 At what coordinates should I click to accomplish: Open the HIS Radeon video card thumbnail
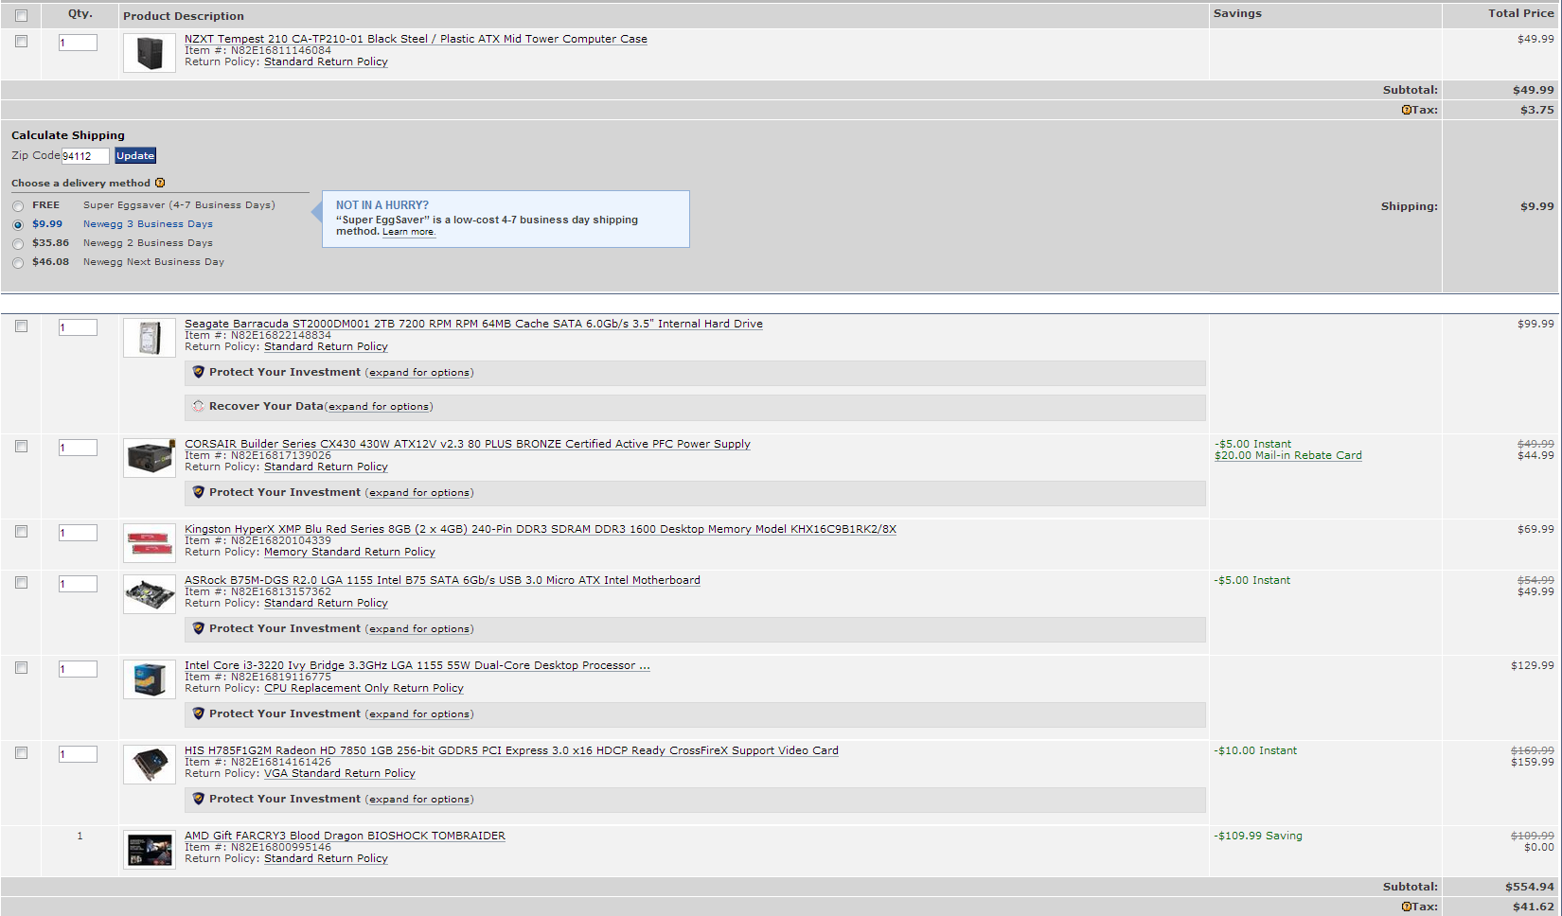(x=150, y=765)
